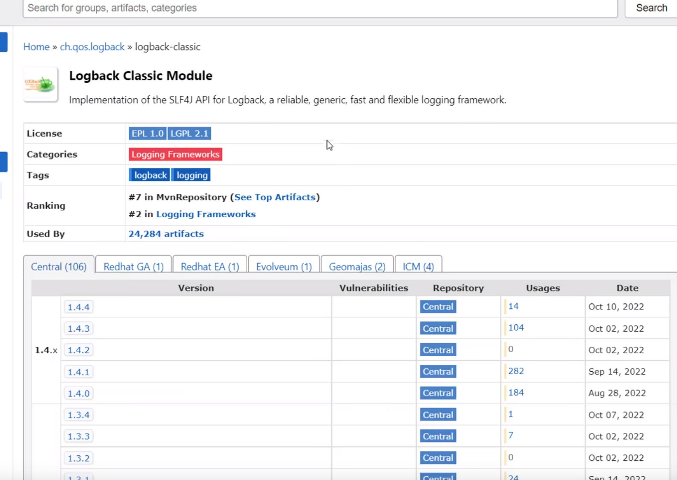The height and width of the screenshot is (480, 677).
Task: Click the Central badge for version 1.4.0
Action: (x=438, y=393)
